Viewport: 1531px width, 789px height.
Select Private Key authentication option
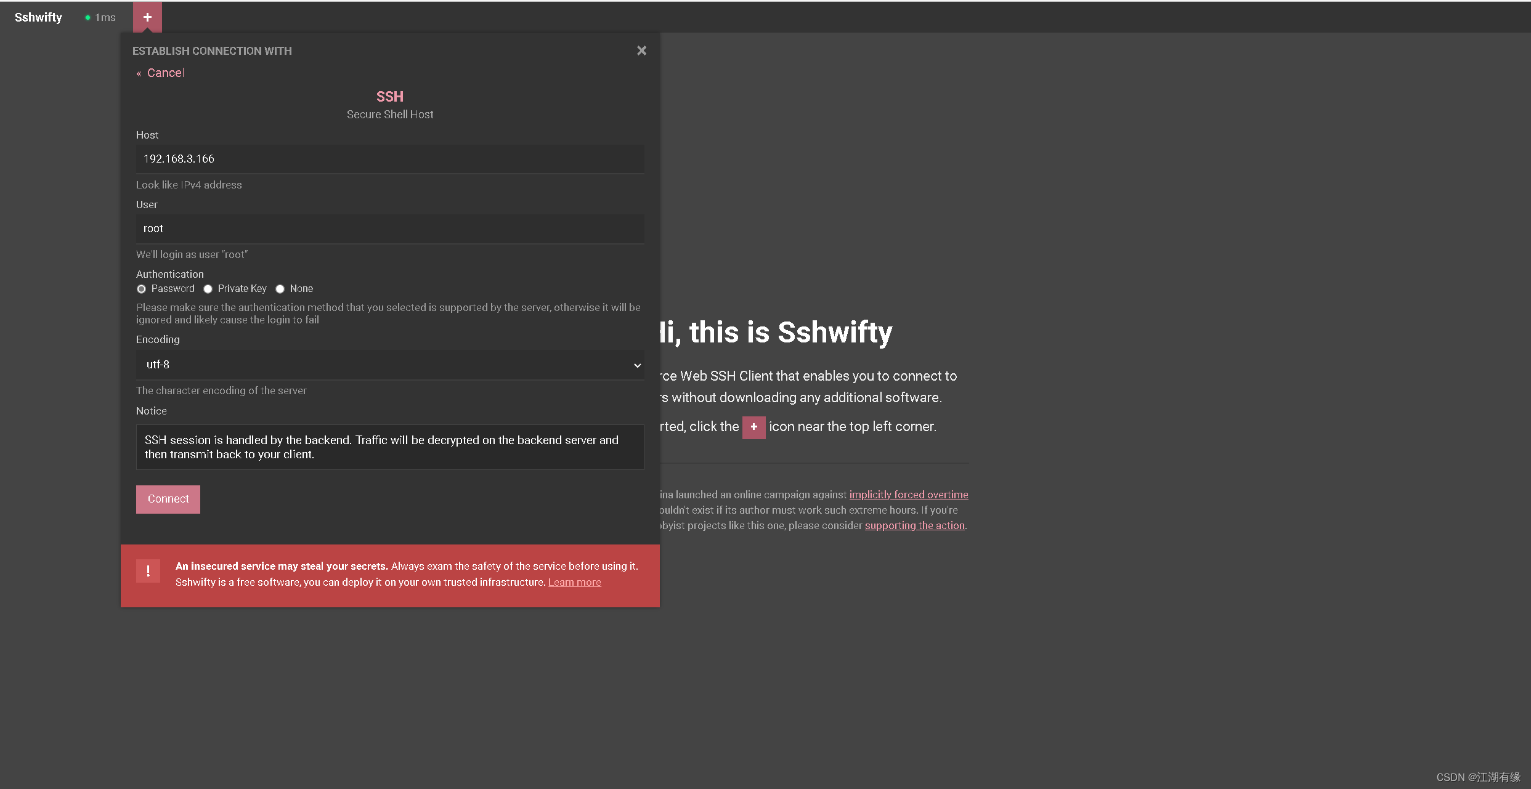tap(208, 289)
